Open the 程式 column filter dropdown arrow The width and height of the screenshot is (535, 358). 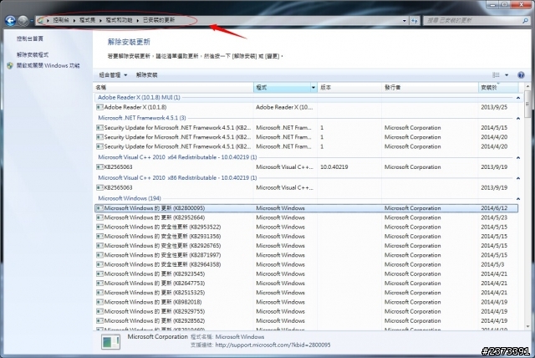pyautogui.click(x=313, y=88)
